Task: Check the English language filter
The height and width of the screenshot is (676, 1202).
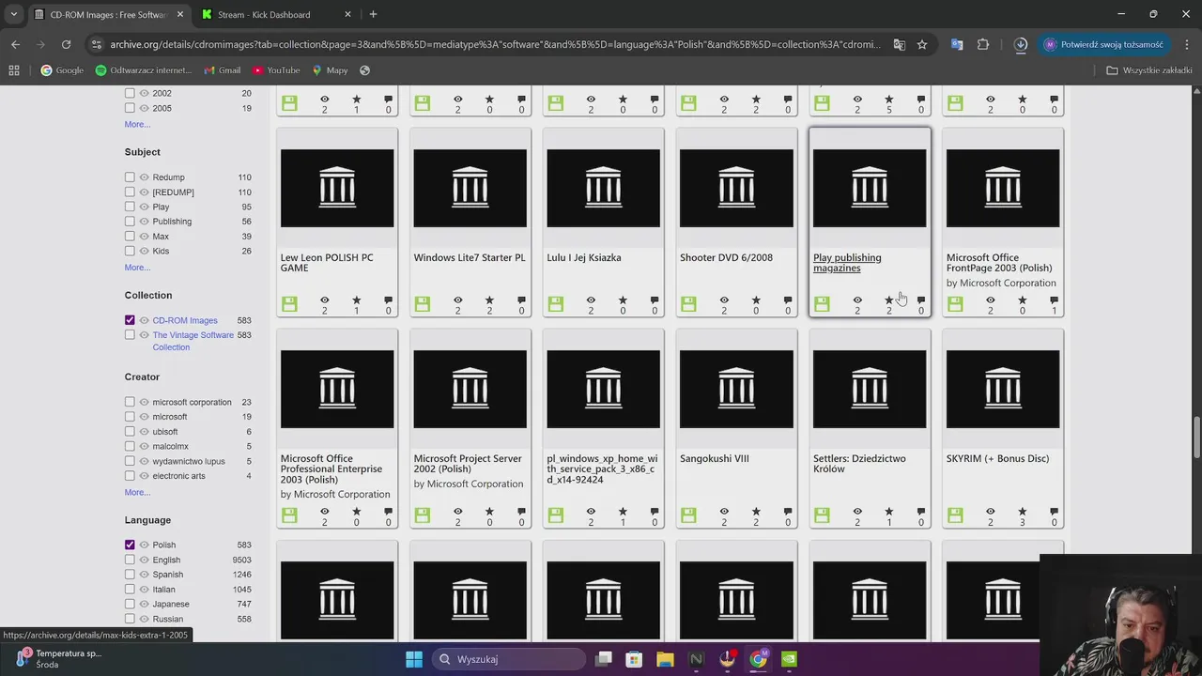Action: [131, 560]
